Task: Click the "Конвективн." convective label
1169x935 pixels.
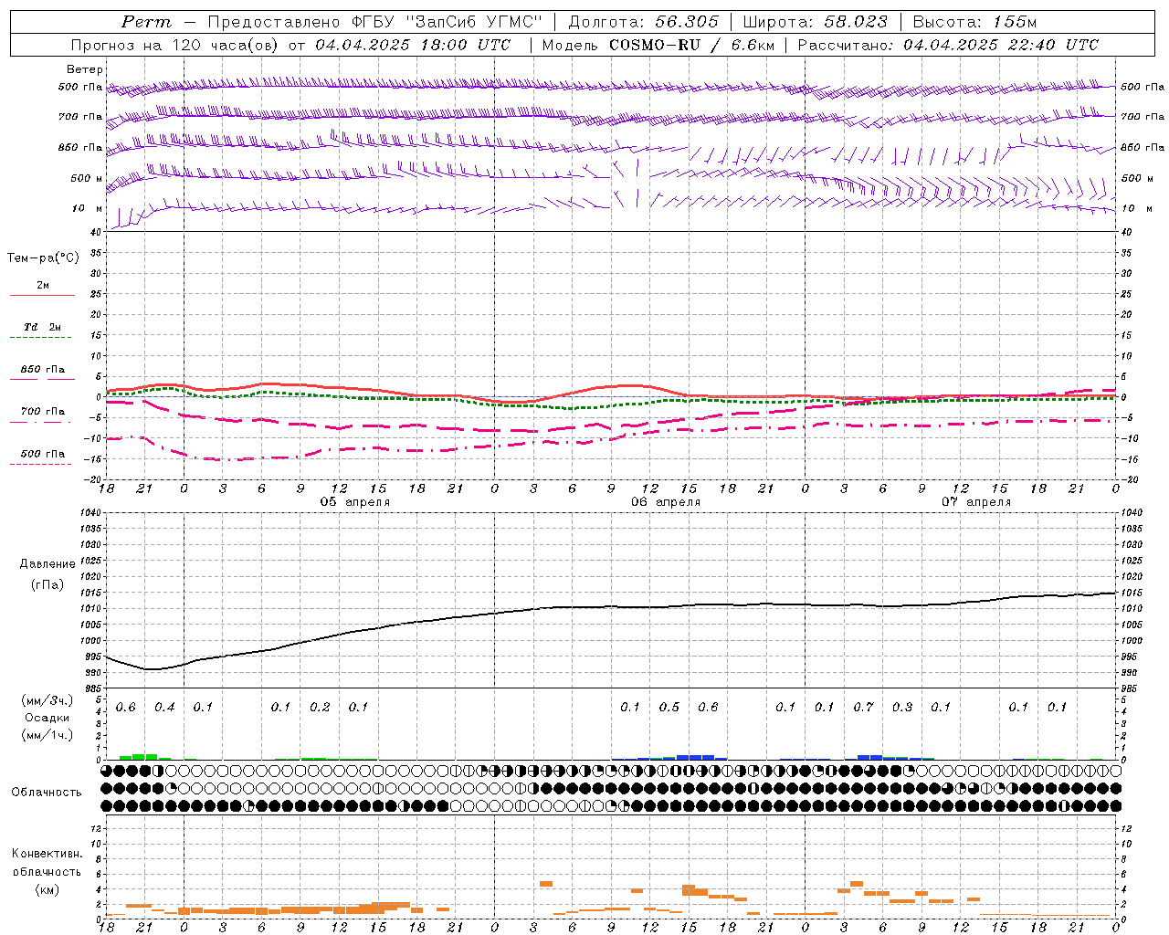Action: tap(47, 854)
